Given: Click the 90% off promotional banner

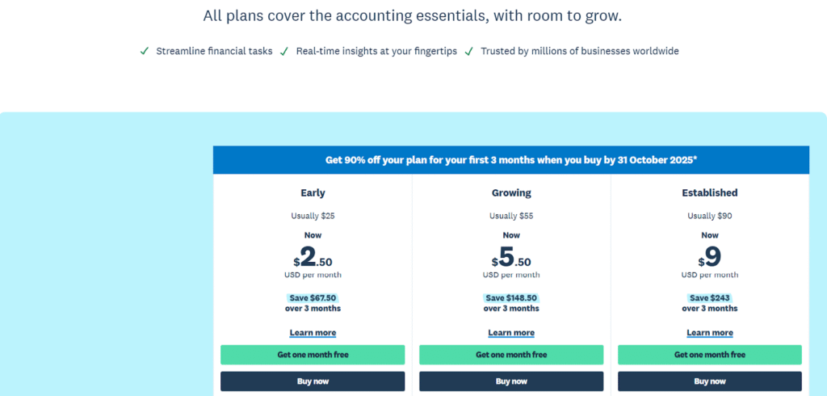Looking at the screenshot, I should coord(511,160).
